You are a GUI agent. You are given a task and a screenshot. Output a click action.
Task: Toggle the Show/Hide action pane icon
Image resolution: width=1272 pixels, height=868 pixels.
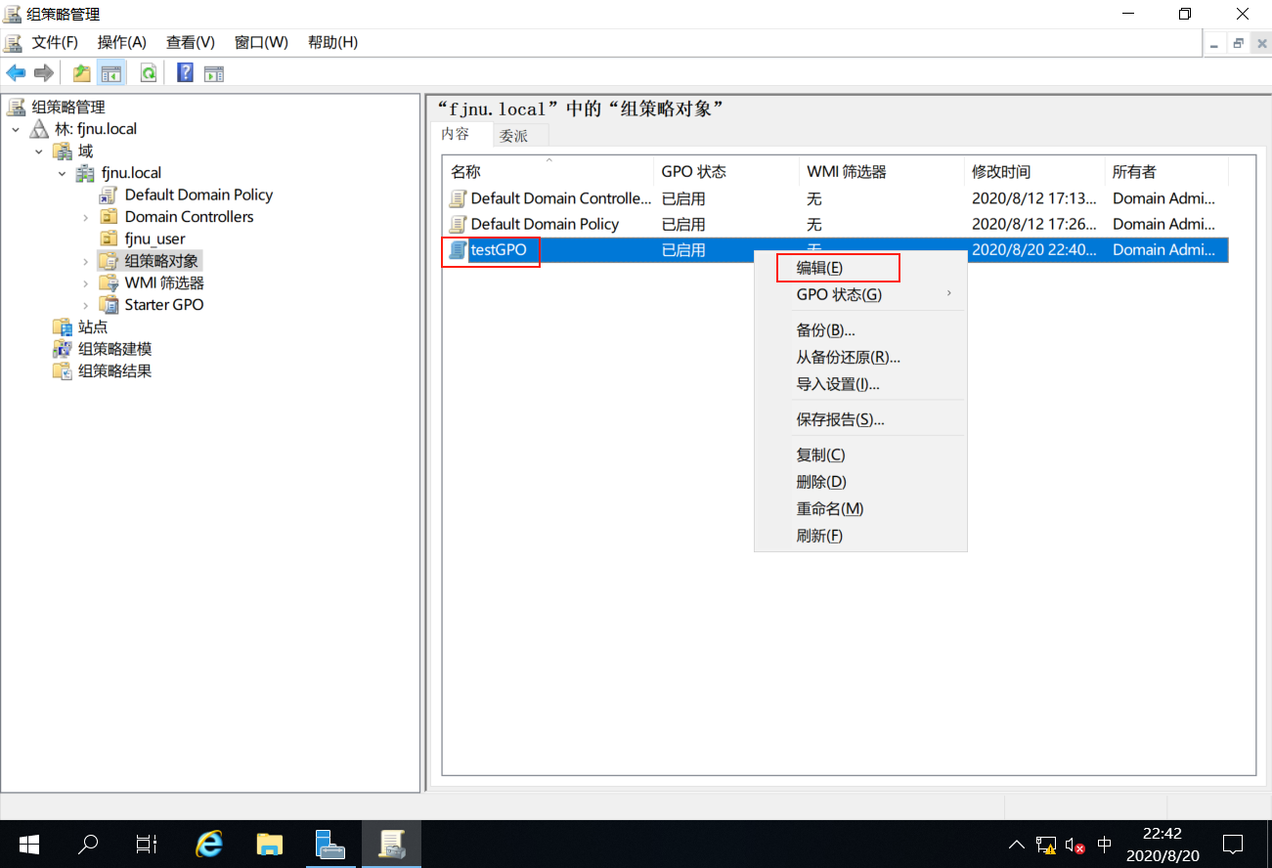(214, 73)
